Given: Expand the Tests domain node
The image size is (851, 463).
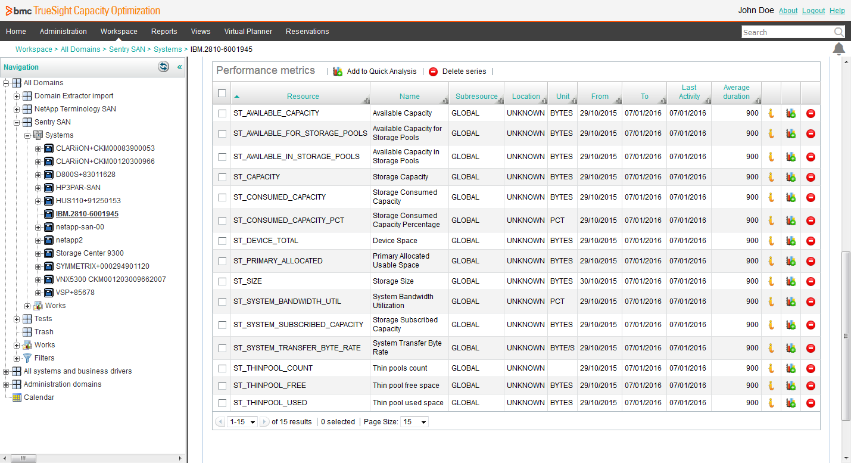Looking at the screenshot, I should click(x=17, y=319).
